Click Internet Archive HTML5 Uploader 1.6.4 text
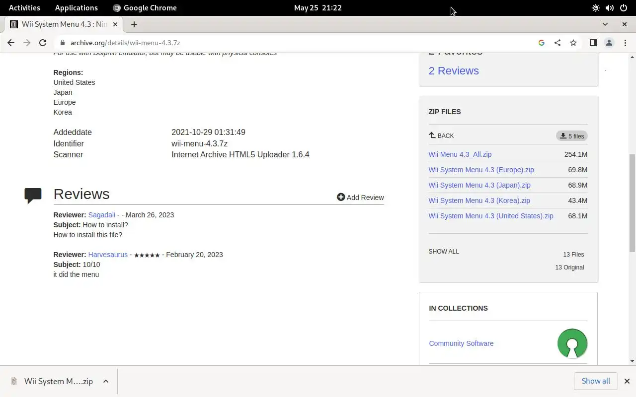Screen dimensions: 636x397 (240, 154)
